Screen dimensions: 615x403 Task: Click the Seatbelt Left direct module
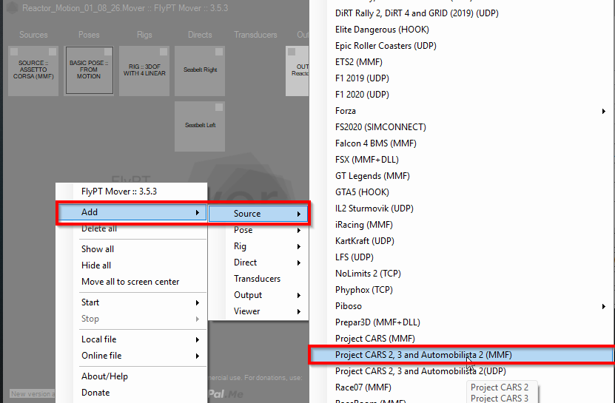[x=200, y=126]
